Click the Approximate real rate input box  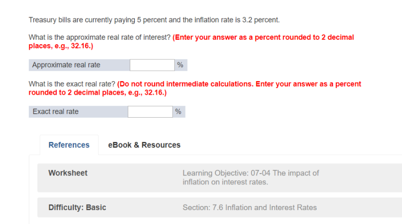pyautogui.click(x=152, y=65)
